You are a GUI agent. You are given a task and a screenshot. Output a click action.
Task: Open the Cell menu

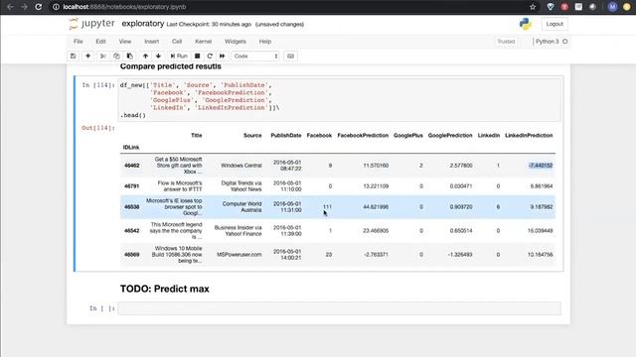tap(177, 42)
